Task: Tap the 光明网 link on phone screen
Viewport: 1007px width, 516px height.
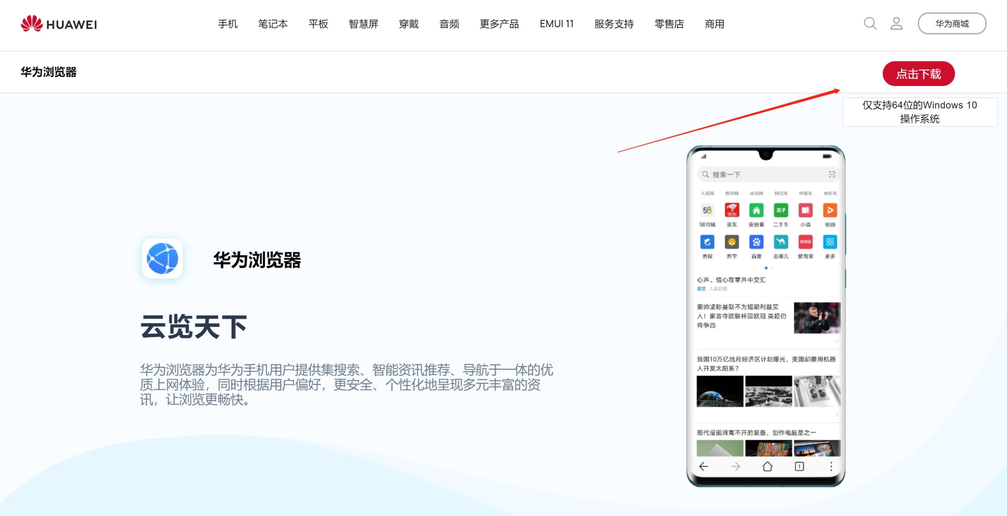Action: tap(830, 193)
